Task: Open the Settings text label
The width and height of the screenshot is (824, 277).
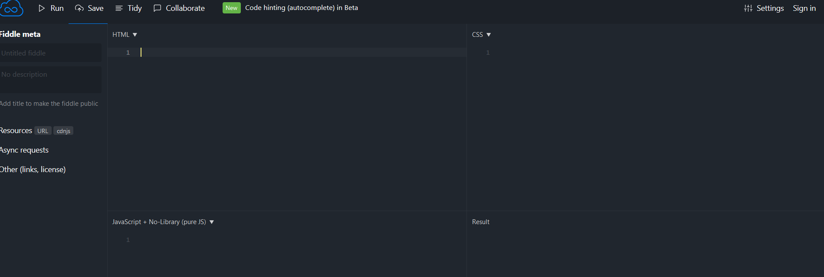Action: point(770,8)
